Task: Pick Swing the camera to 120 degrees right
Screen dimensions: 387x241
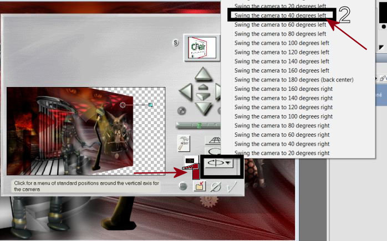Action: pyautogui.click(x=283, y=107)
